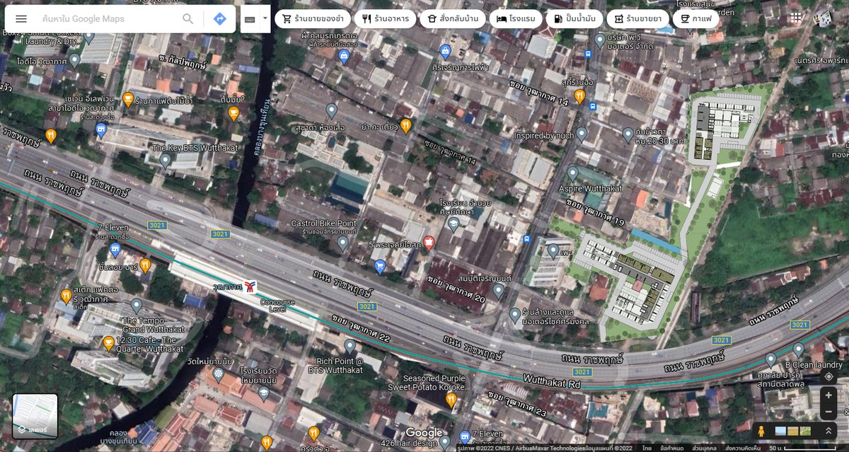Expand the input tools dropdown arrow
Image resolution: width=849 pixels, height=452 pixels.
coord(265,19)
